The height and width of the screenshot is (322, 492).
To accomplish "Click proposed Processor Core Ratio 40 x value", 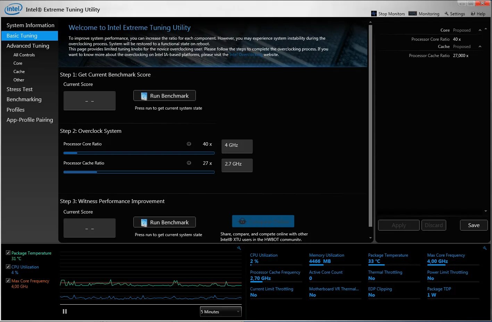I will [x=457, y=39].
